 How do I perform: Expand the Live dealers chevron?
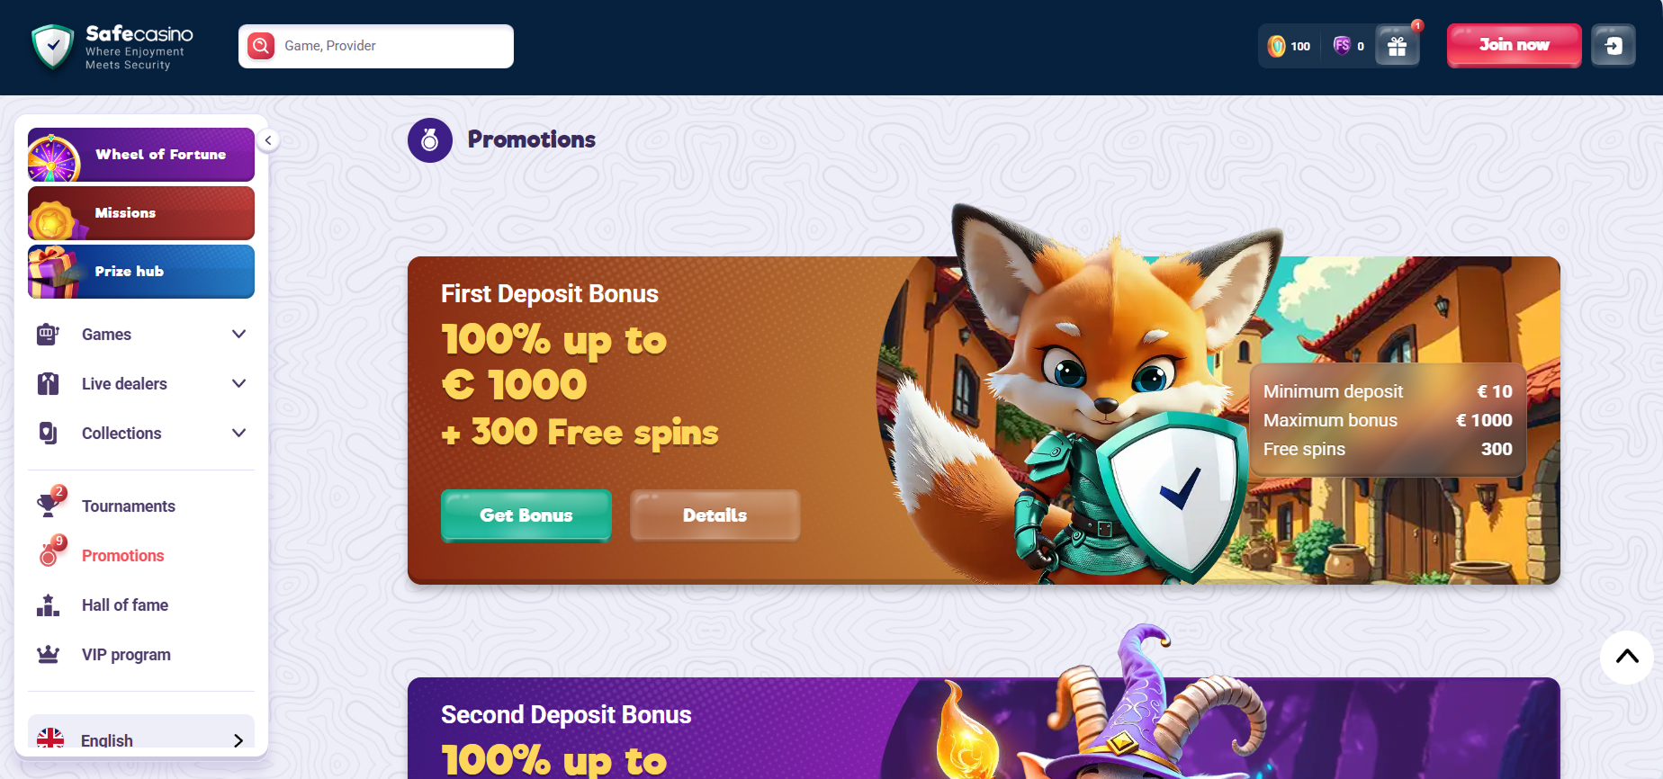click(238, 384)
